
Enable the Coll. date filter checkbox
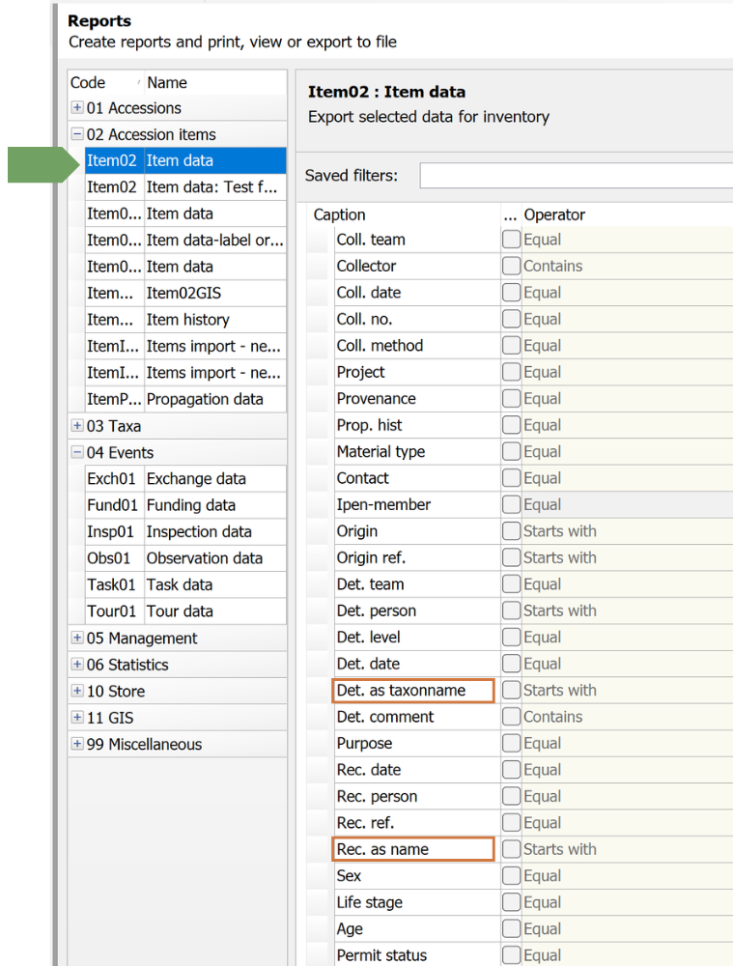tap(511, 292)
